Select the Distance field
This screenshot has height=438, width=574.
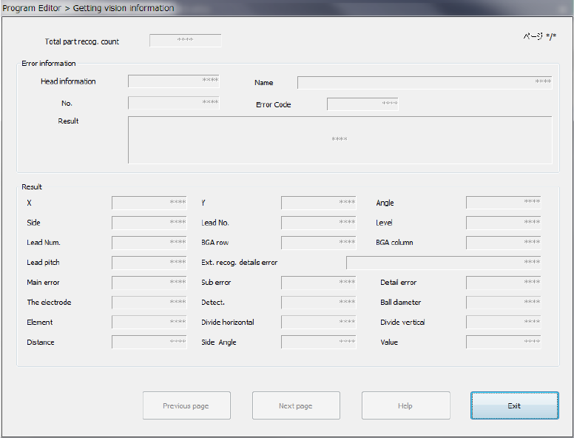pos(149,343)
